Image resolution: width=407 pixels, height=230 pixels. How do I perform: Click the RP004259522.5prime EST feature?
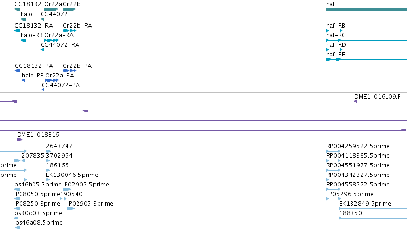(333, 151)
